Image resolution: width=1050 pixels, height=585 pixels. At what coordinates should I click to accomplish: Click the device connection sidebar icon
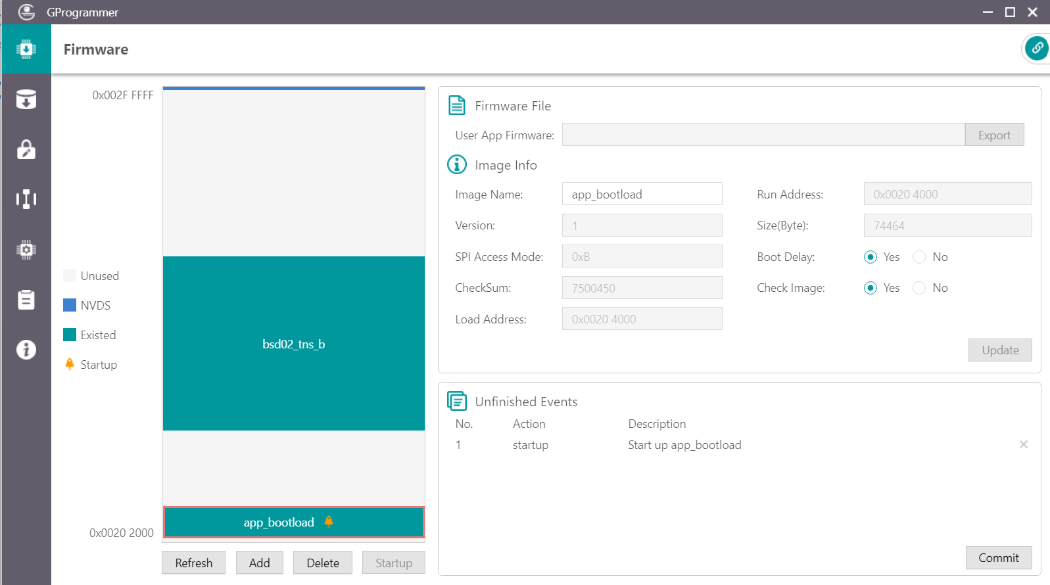(x=26, y=199)
